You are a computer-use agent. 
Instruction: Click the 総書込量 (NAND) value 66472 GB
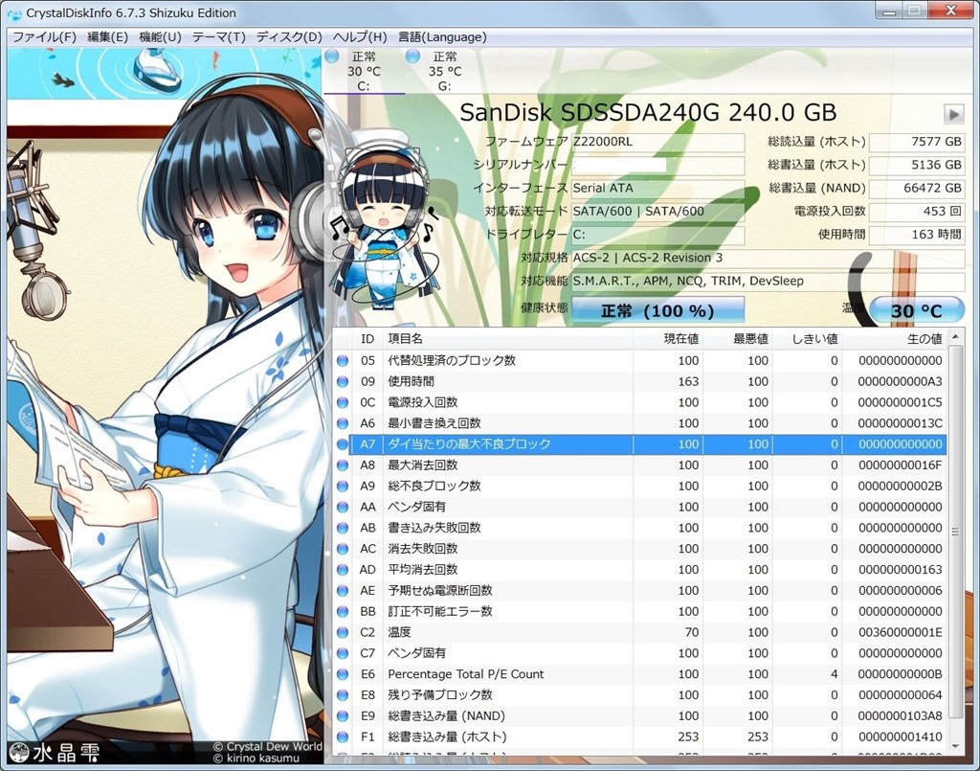[916, 189]
